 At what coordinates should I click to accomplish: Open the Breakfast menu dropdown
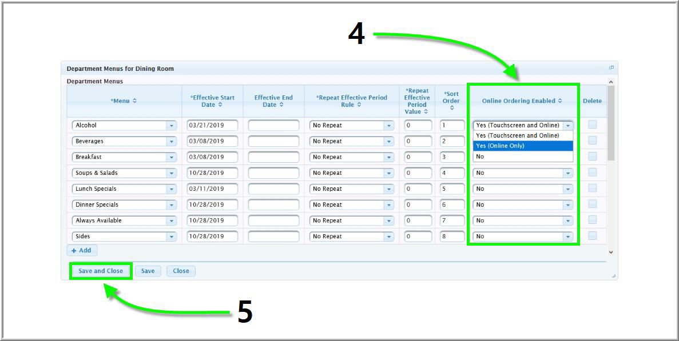point(171,157)
